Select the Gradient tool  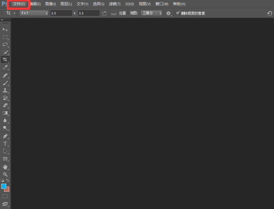5,113
